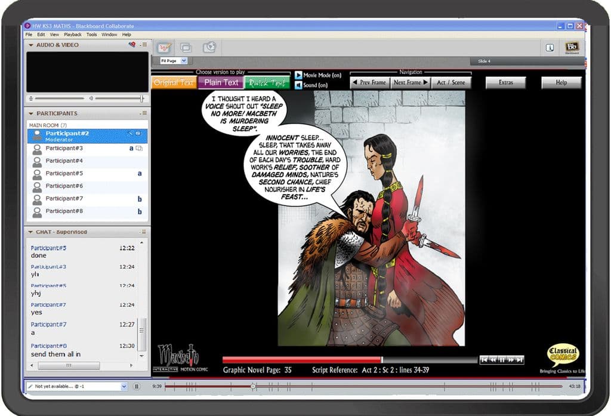
Task: Select Participant#5 in participants list
Action: tap(87, 174)
